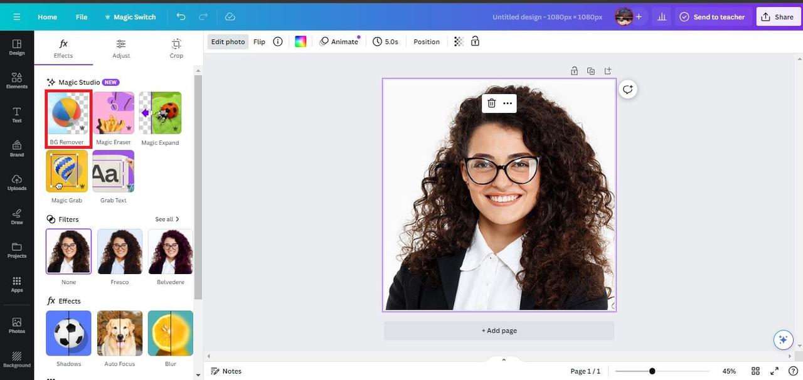Click the Edit photo button
Viewport: 803px width, 380px height.
tap(228, 41)
